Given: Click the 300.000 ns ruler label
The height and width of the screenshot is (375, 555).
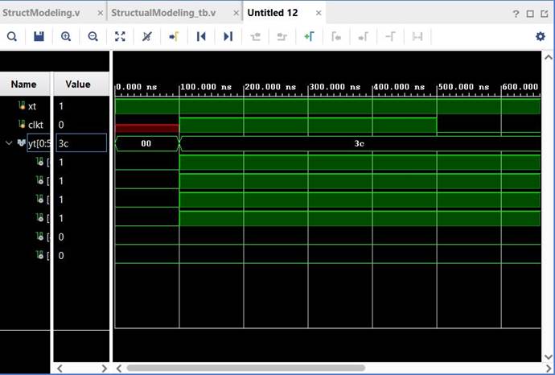Looking at the screenshot, I should point(335,87).
